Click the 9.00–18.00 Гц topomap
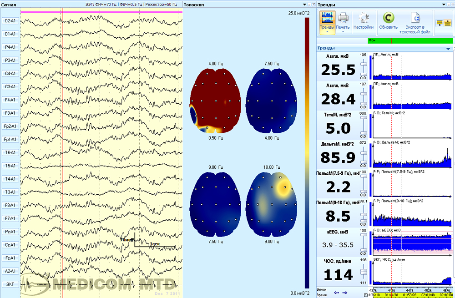The width and height of the screenshot is (455, 298). 272,204
